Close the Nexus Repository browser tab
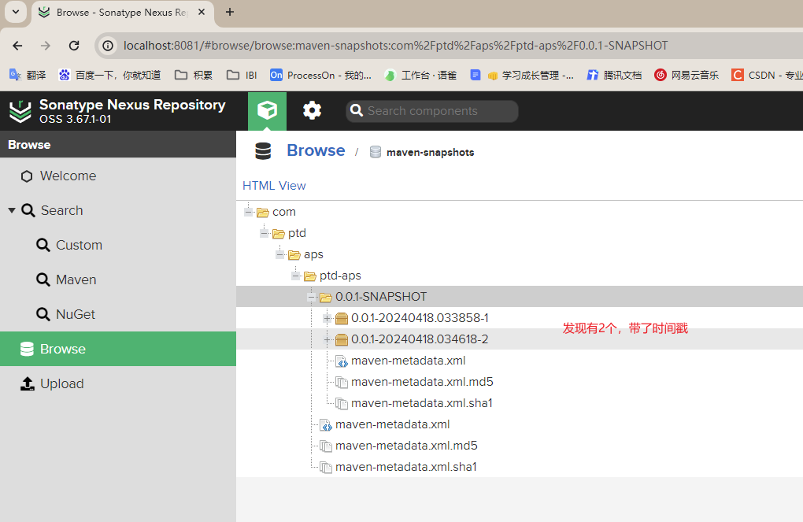The width and height of the screenshot is (803, 522). coord(202,12)
